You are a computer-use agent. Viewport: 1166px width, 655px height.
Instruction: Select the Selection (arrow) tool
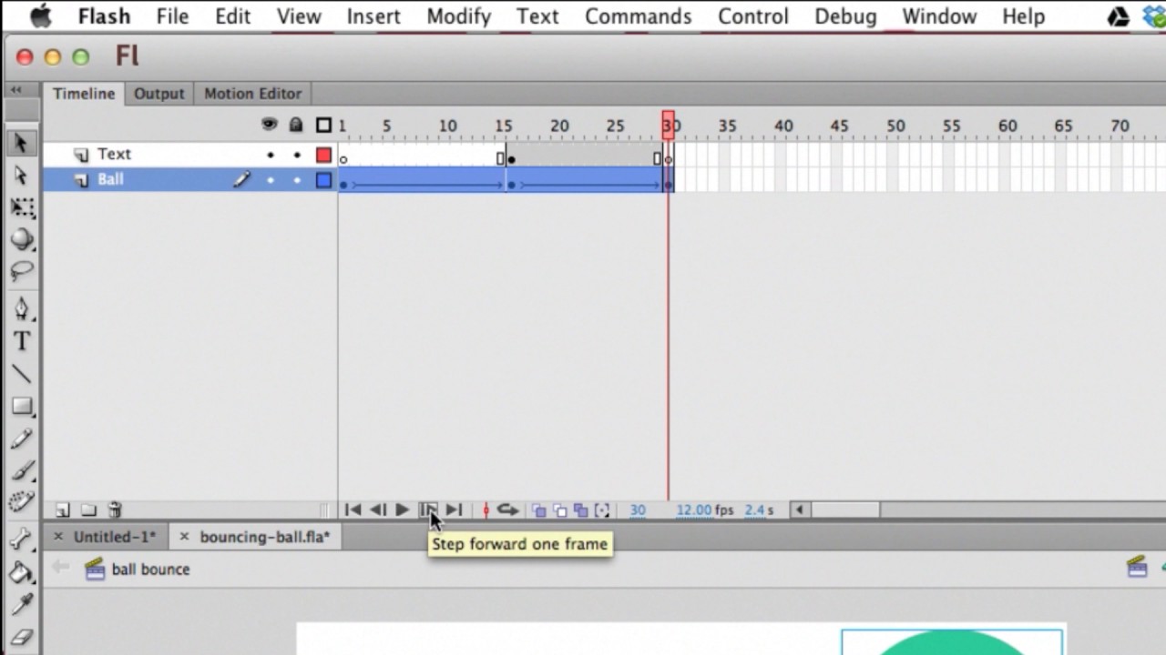[x=21, y=143]
